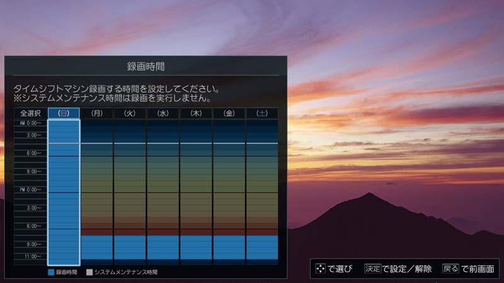Viewport: 504px width, 283px height.
Task: Toggle Wednesday's PM 0:00 time slot
Action: pyautogui.click(x=163, y=189)
